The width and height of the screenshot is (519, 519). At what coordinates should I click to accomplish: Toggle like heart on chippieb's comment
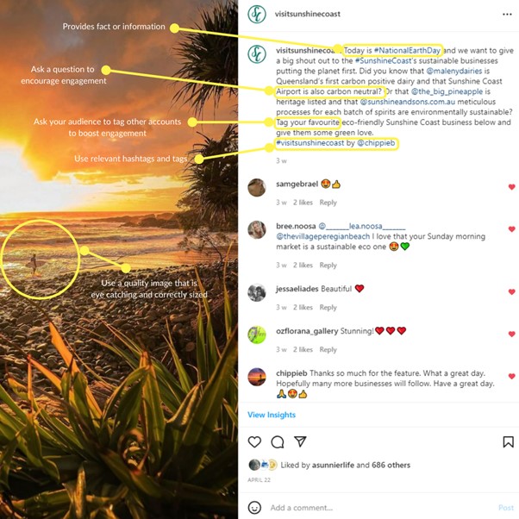click(512, 377)
